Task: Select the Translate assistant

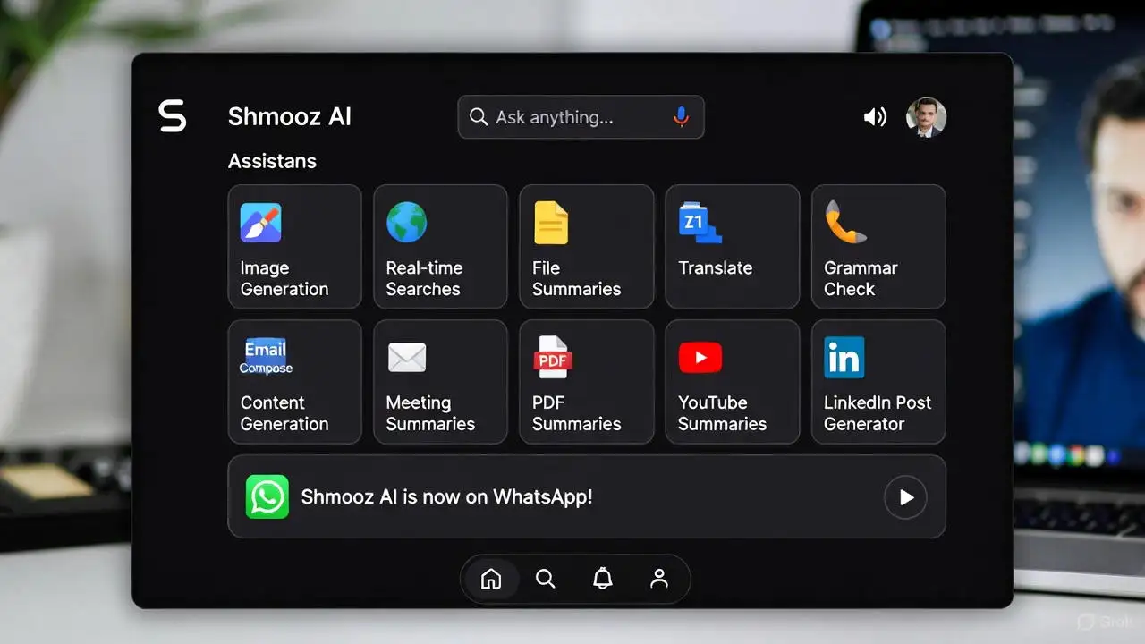Action: point(732,247)
